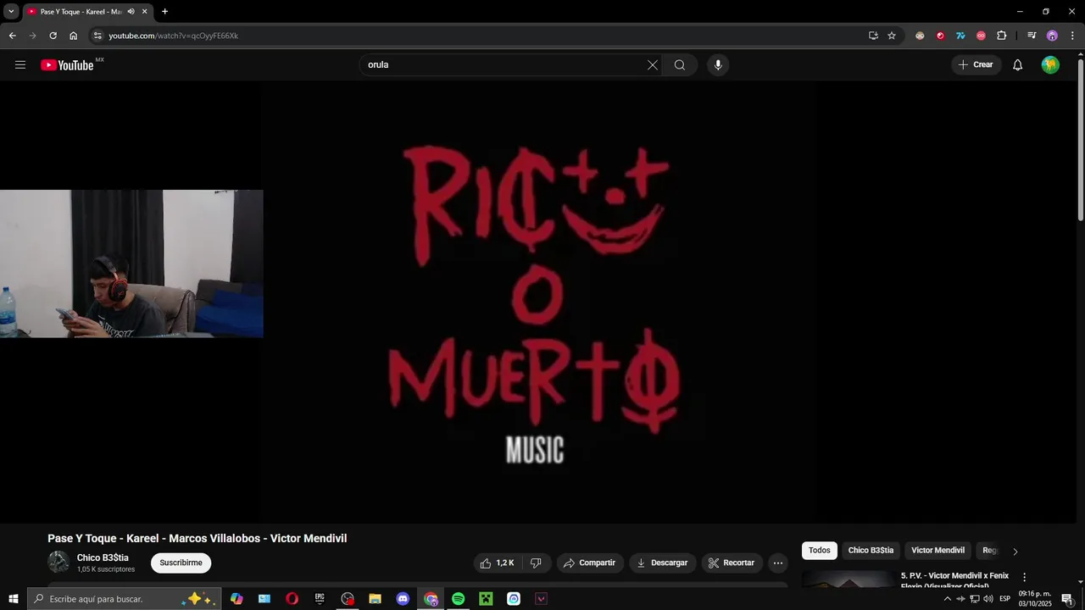Start voice search with the microphone
This screenshot has width=1085, height=610.
pyautogui.click(x=718, y=65)
